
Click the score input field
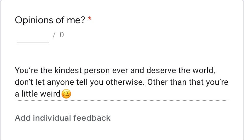tap(33, 36)
